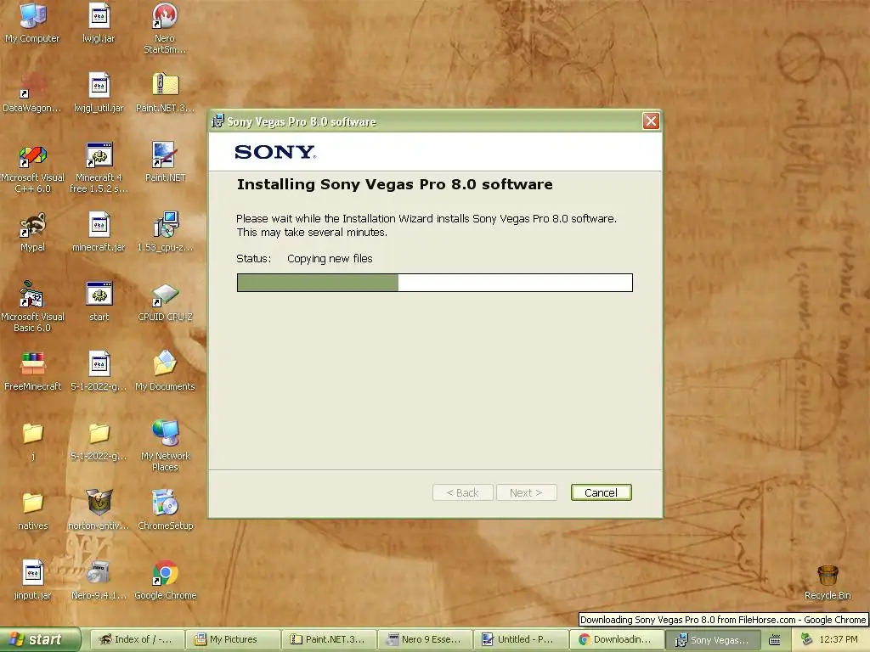Open the Windows Start menu

click(40, 639)
